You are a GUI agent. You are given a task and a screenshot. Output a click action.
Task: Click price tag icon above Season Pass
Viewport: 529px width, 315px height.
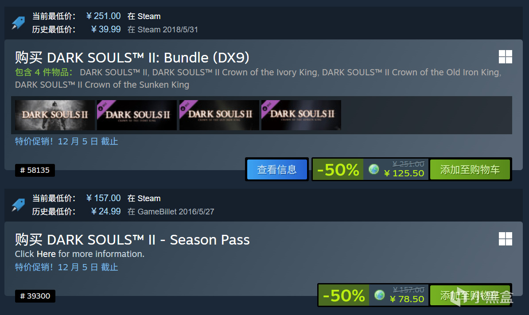click(x=18, y=205)
